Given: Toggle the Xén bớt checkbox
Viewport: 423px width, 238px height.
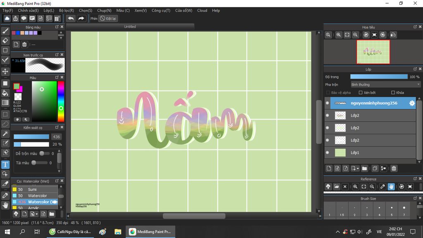Looking at the screenshot, I should pos(360,93).
